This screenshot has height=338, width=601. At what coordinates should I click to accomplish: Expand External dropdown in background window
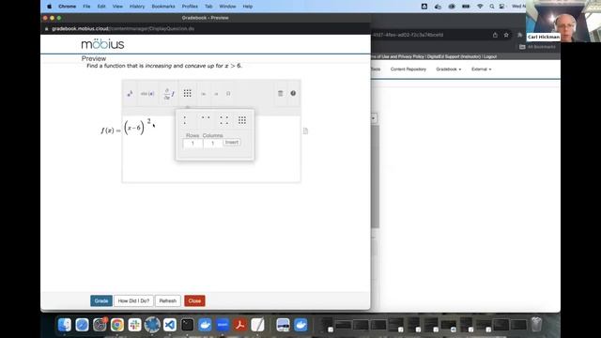482,69
